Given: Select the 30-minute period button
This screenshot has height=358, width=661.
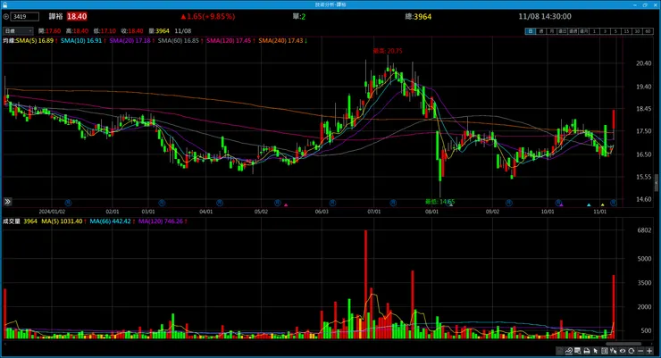Looking at the screenshot, I should pyautogui.click(x=637, y=31).
